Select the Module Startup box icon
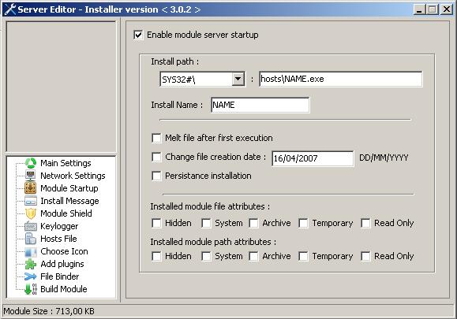Screen dimensions: 457x319 pos(31,188)
